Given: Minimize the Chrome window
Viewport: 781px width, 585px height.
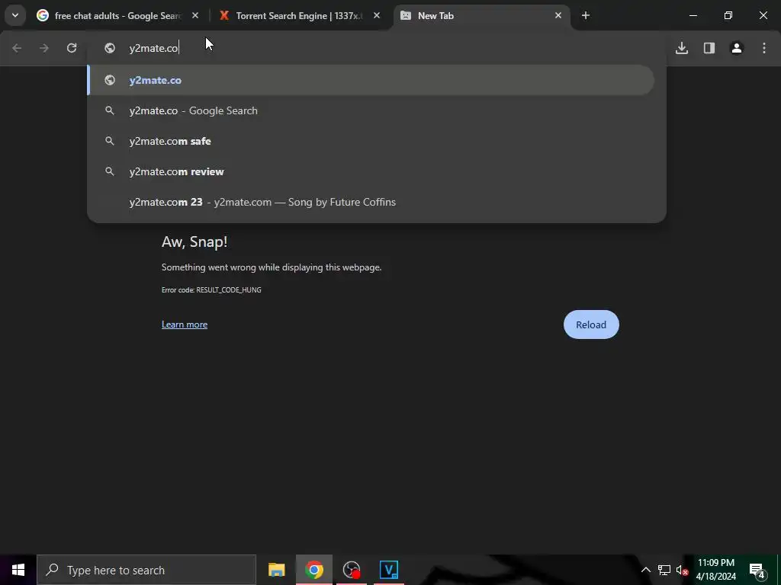Looking at the screenshot, I should point(693,15).
